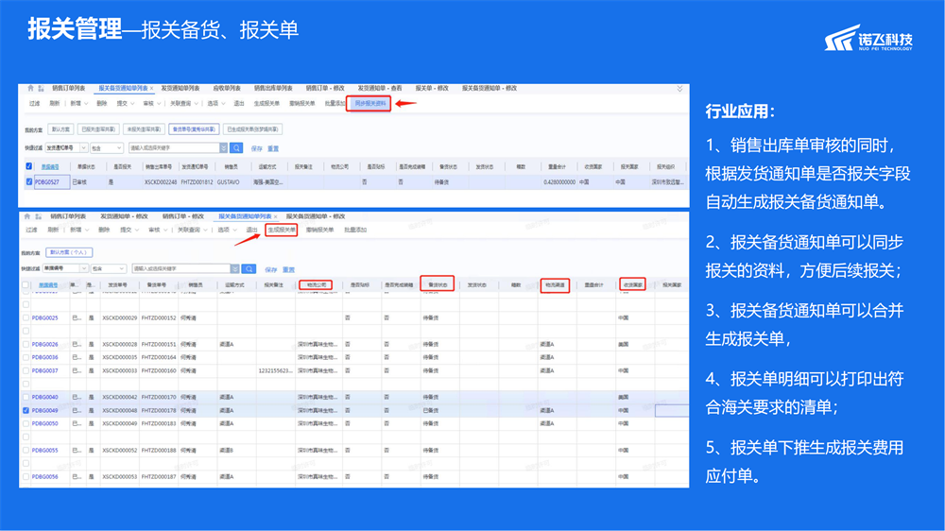Screen dimensions: 945x531
Task: Click 刷新 in the upper window toolbar
Action: click(54, 104)
